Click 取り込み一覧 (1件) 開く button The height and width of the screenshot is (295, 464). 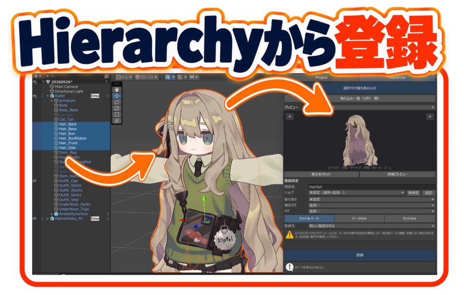pos(360,98)
